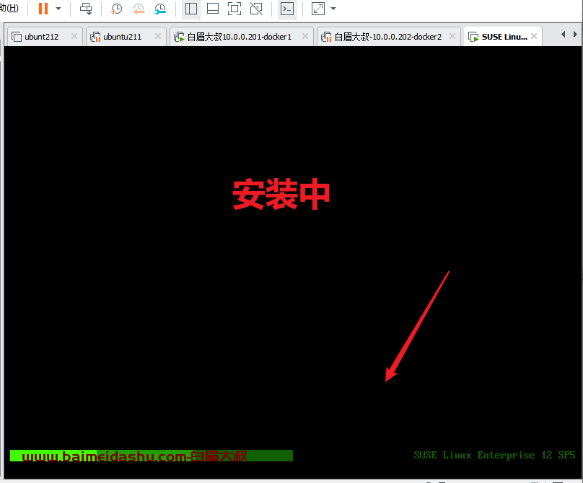
Task: Close the ubuntu211 tab
Action: click(157, 36)
